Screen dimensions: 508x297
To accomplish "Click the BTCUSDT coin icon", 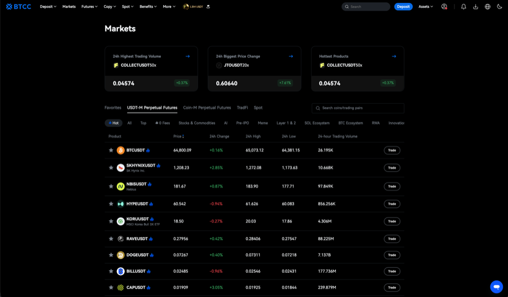I will 121,150.
